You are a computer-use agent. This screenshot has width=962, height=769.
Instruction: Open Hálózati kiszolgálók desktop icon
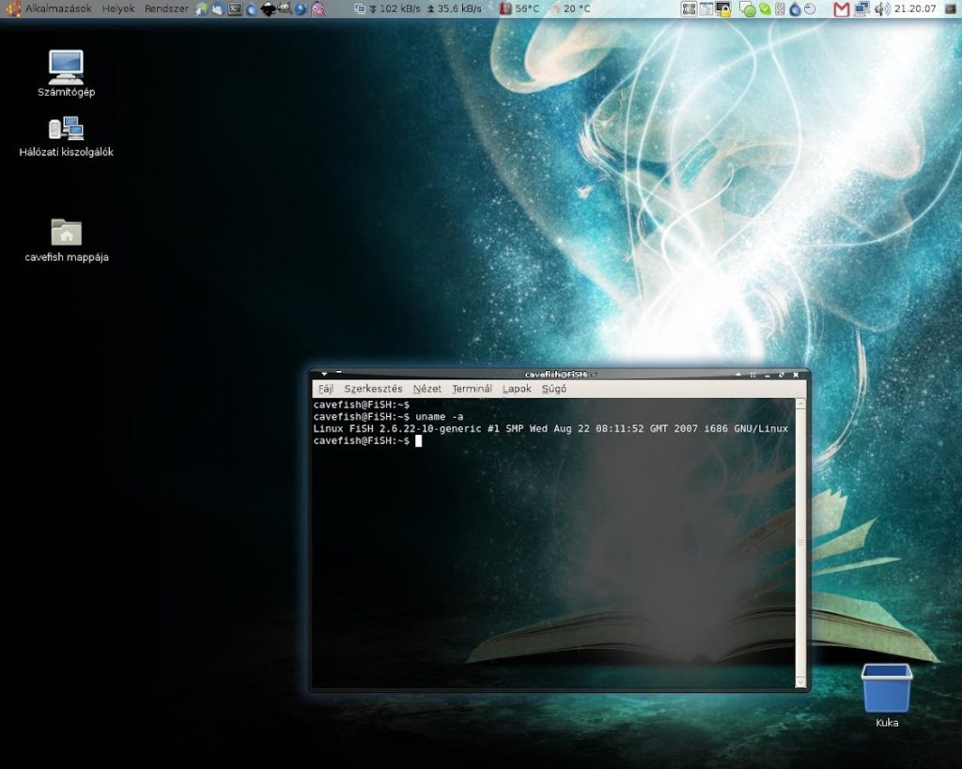[66, 130]
